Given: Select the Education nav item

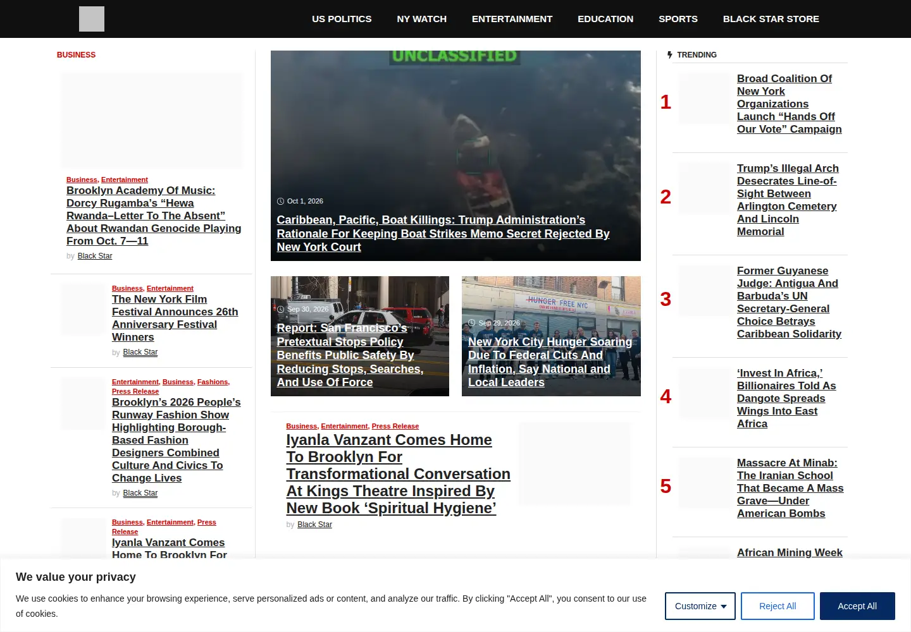Looking at the screenshot, I should pos(605,19).
